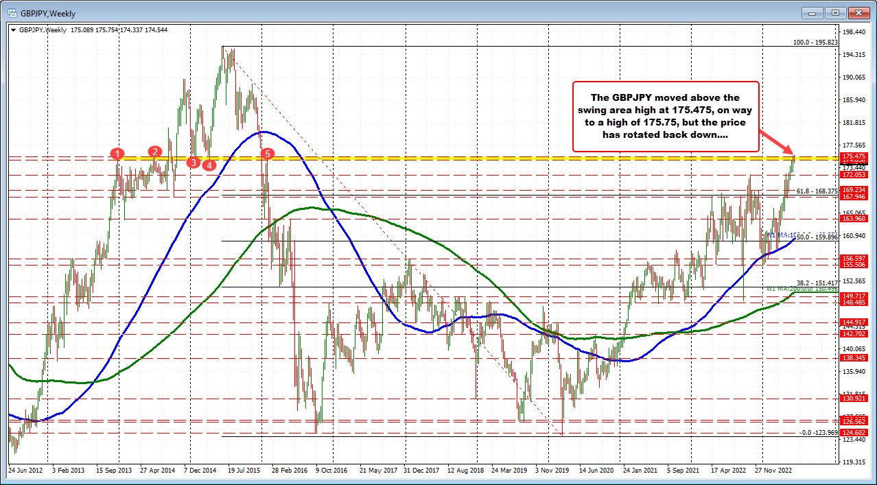Click marker 4 annotation circle
This screenshot has width=877, height=485.
pyautogui.click(x=210, y=165)
